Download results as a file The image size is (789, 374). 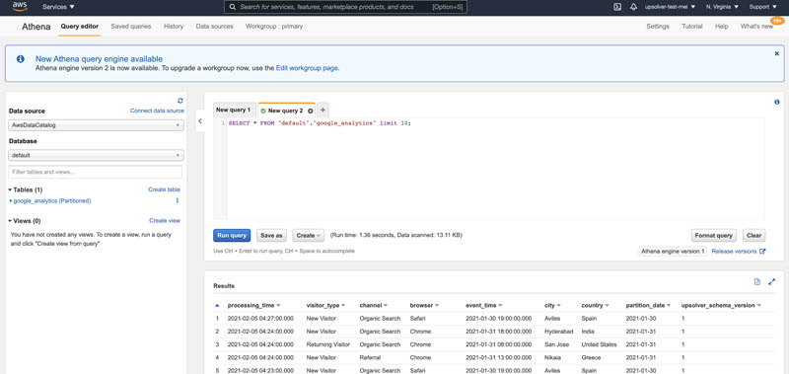coord(756,282)
